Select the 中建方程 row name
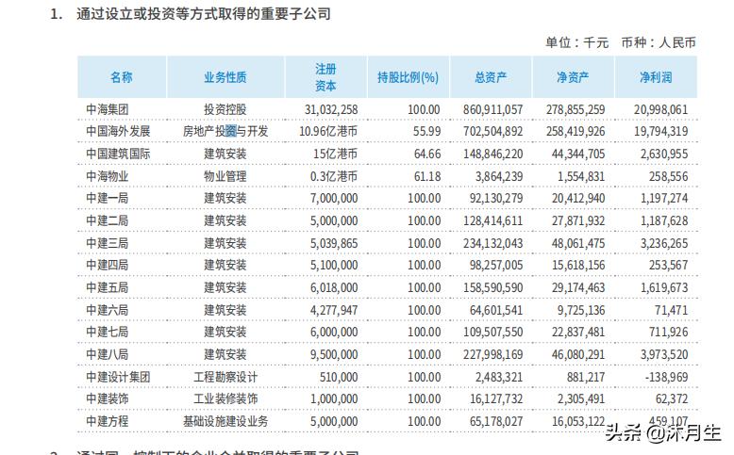This screenshot has height=455, width=734. 108,421
